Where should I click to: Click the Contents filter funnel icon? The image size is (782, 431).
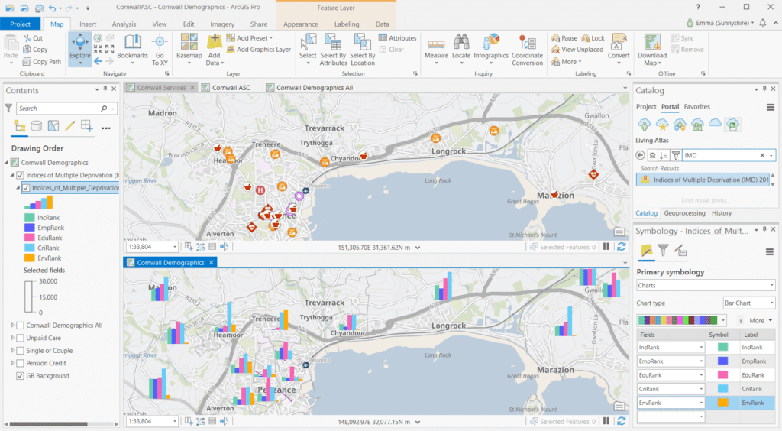click(x=8, y=108)
